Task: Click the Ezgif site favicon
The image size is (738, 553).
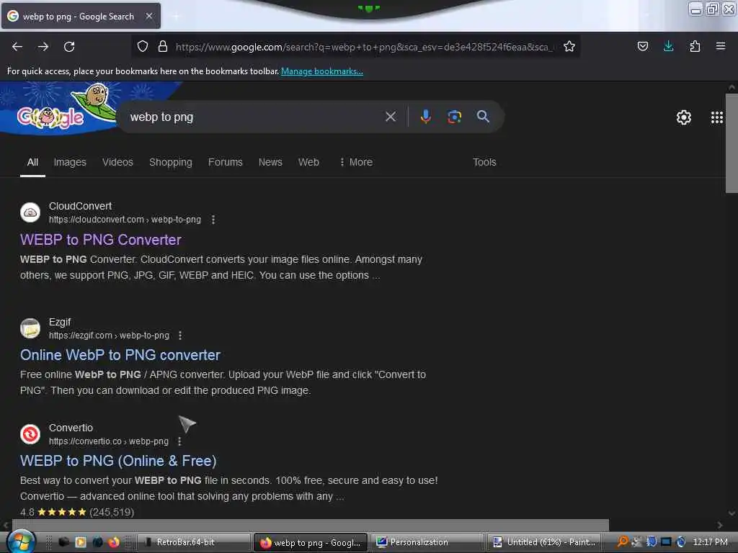Action: 30,328
